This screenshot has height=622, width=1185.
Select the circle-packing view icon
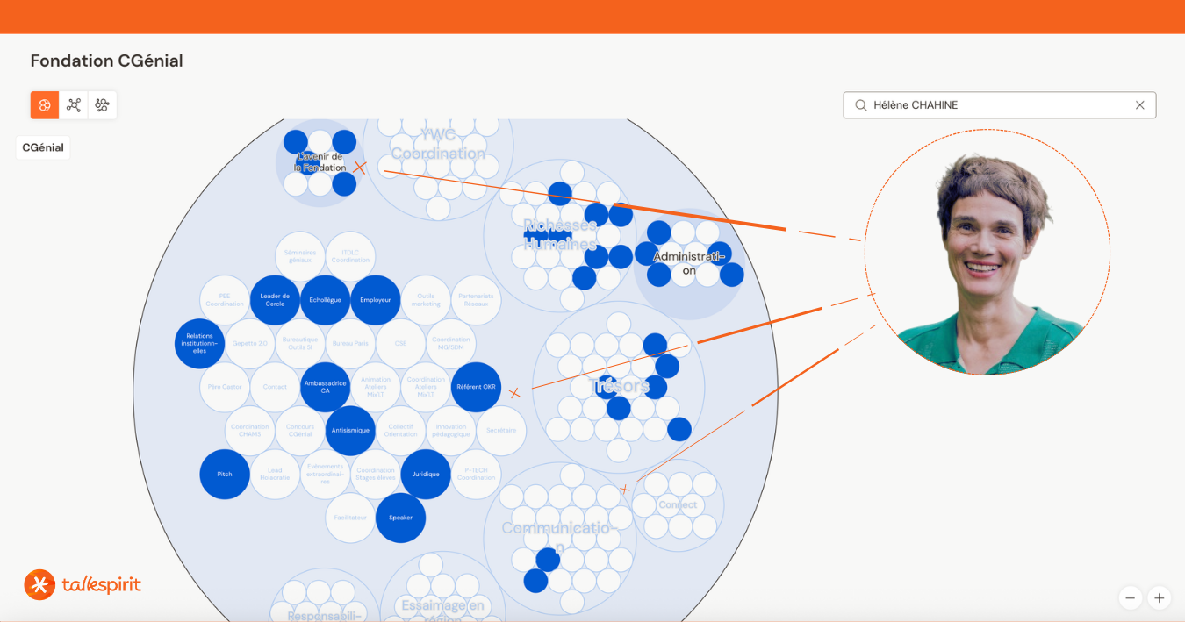pos(45,105)
